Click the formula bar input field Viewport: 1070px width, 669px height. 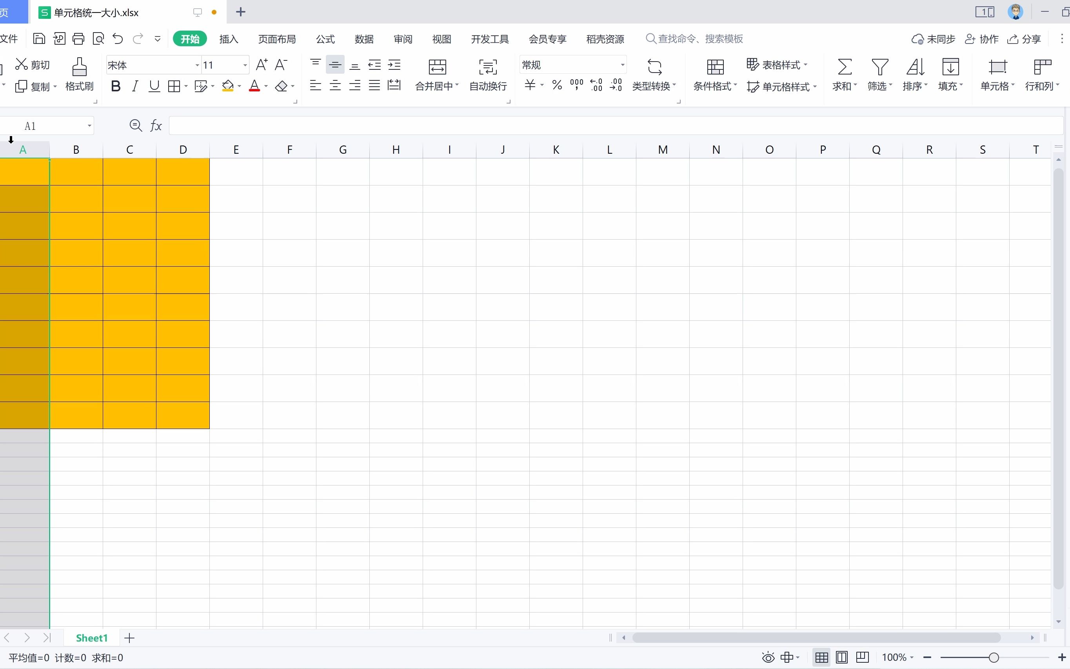615,126
